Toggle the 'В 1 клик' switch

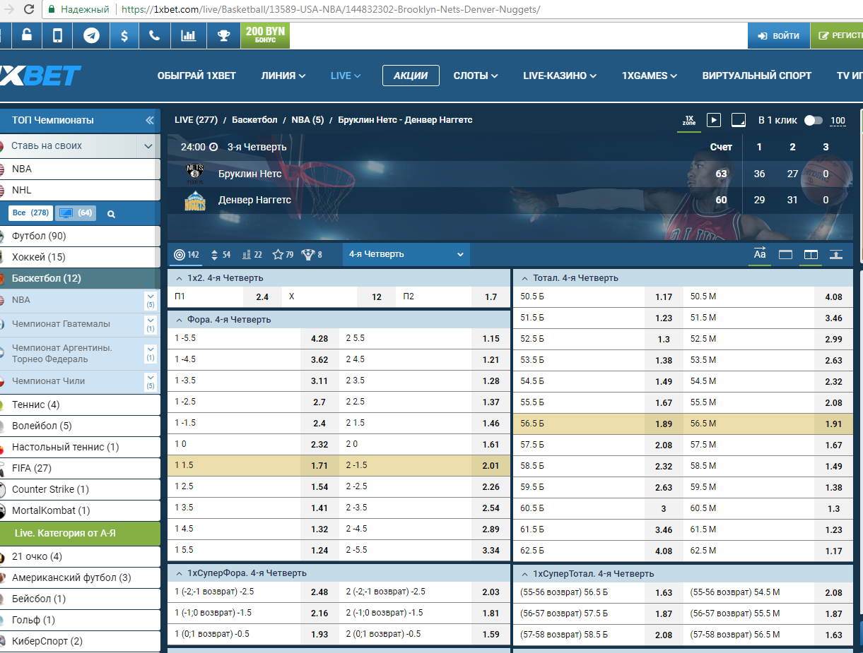pos(813,120)
